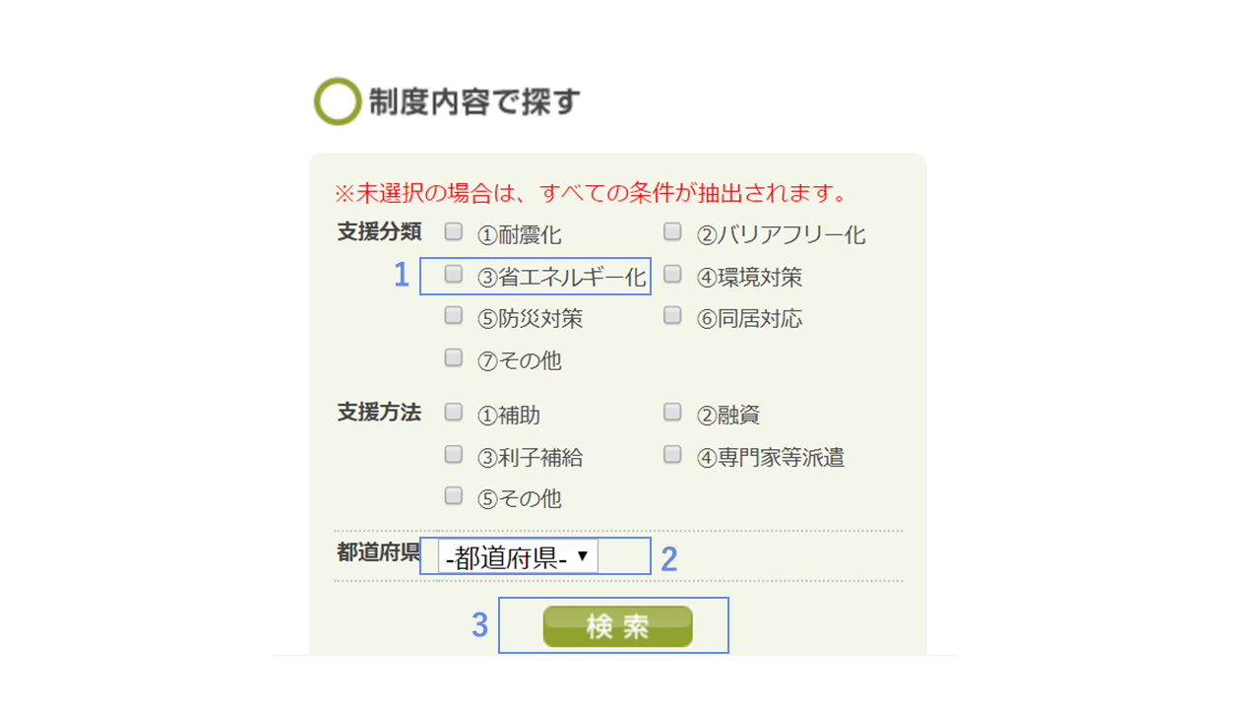Tick the ③省エネルギー化 checkbox
Image resolution: width=1260 pixels, height=709 pixels.
(454, 275)
